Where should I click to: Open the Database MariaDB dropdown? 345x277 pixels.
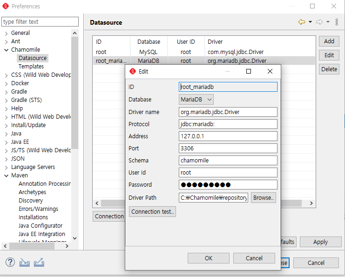196,100
